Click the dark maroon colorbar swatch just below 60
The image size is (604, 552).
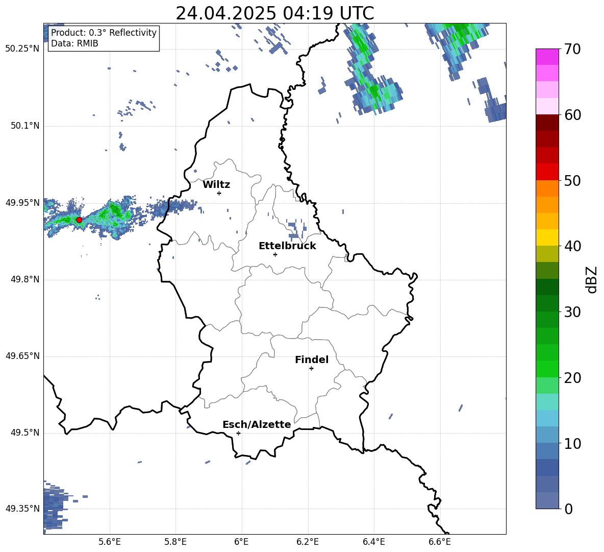coord(547,123)
